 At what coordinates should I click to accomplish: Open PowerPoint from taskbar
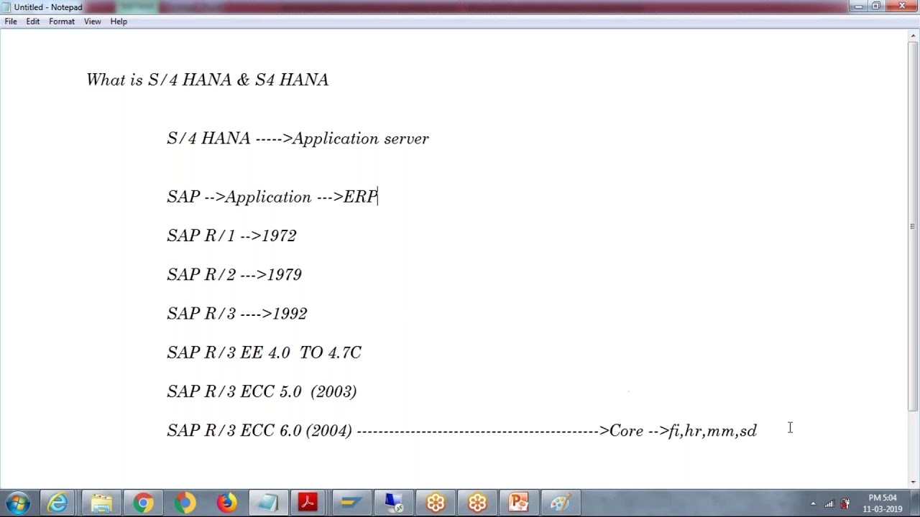(518, 503)
